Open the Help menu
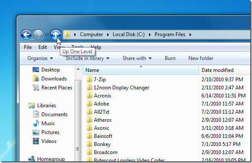 (x=96, y=47)
